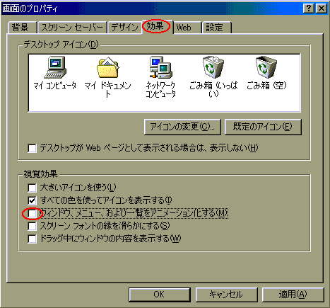Switch to the デザイン tab
This screenshot has height=308, width=330.
coord(124,28)
